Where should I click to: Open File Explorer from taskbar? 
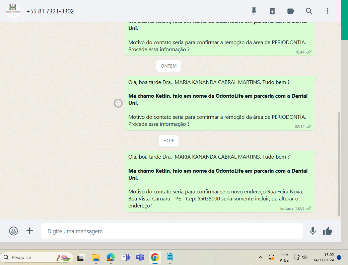coord(96,257)
